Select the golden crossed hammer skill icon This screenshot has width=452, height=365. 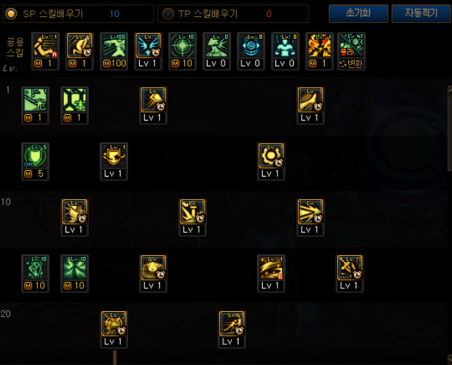pos(350,274)
